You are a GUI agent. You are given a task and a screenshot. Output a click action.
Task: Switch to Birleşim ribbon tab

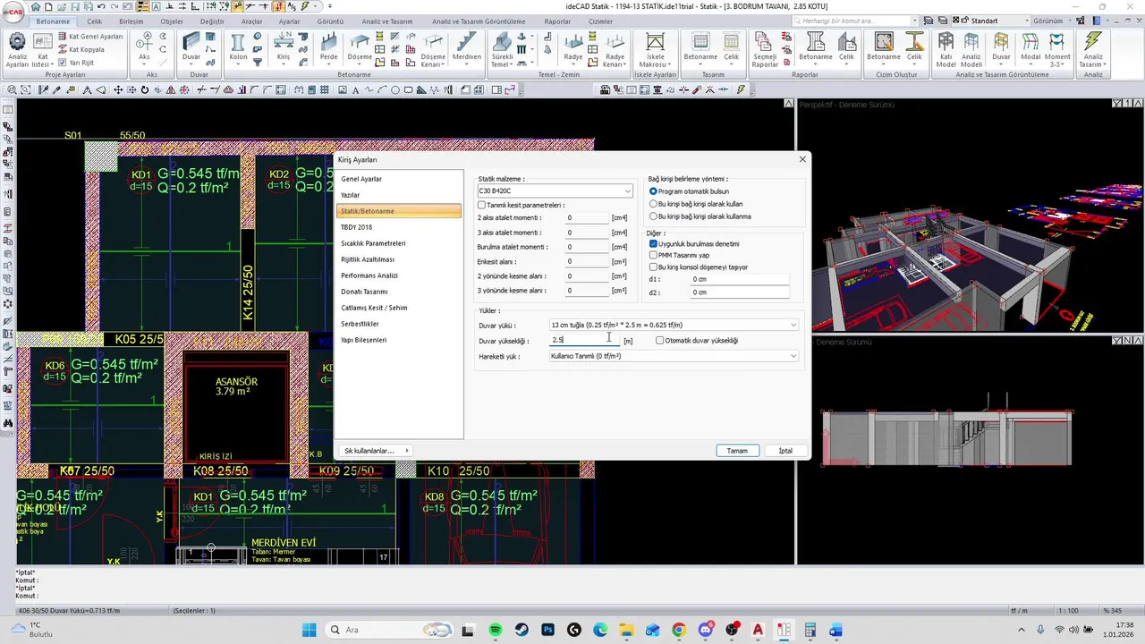131,21
